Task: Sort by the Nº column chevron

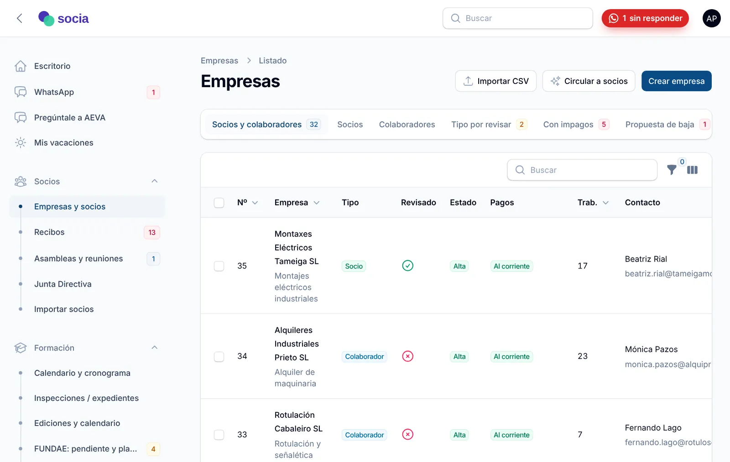Action: pyautogui.click(x=255, y=203)
